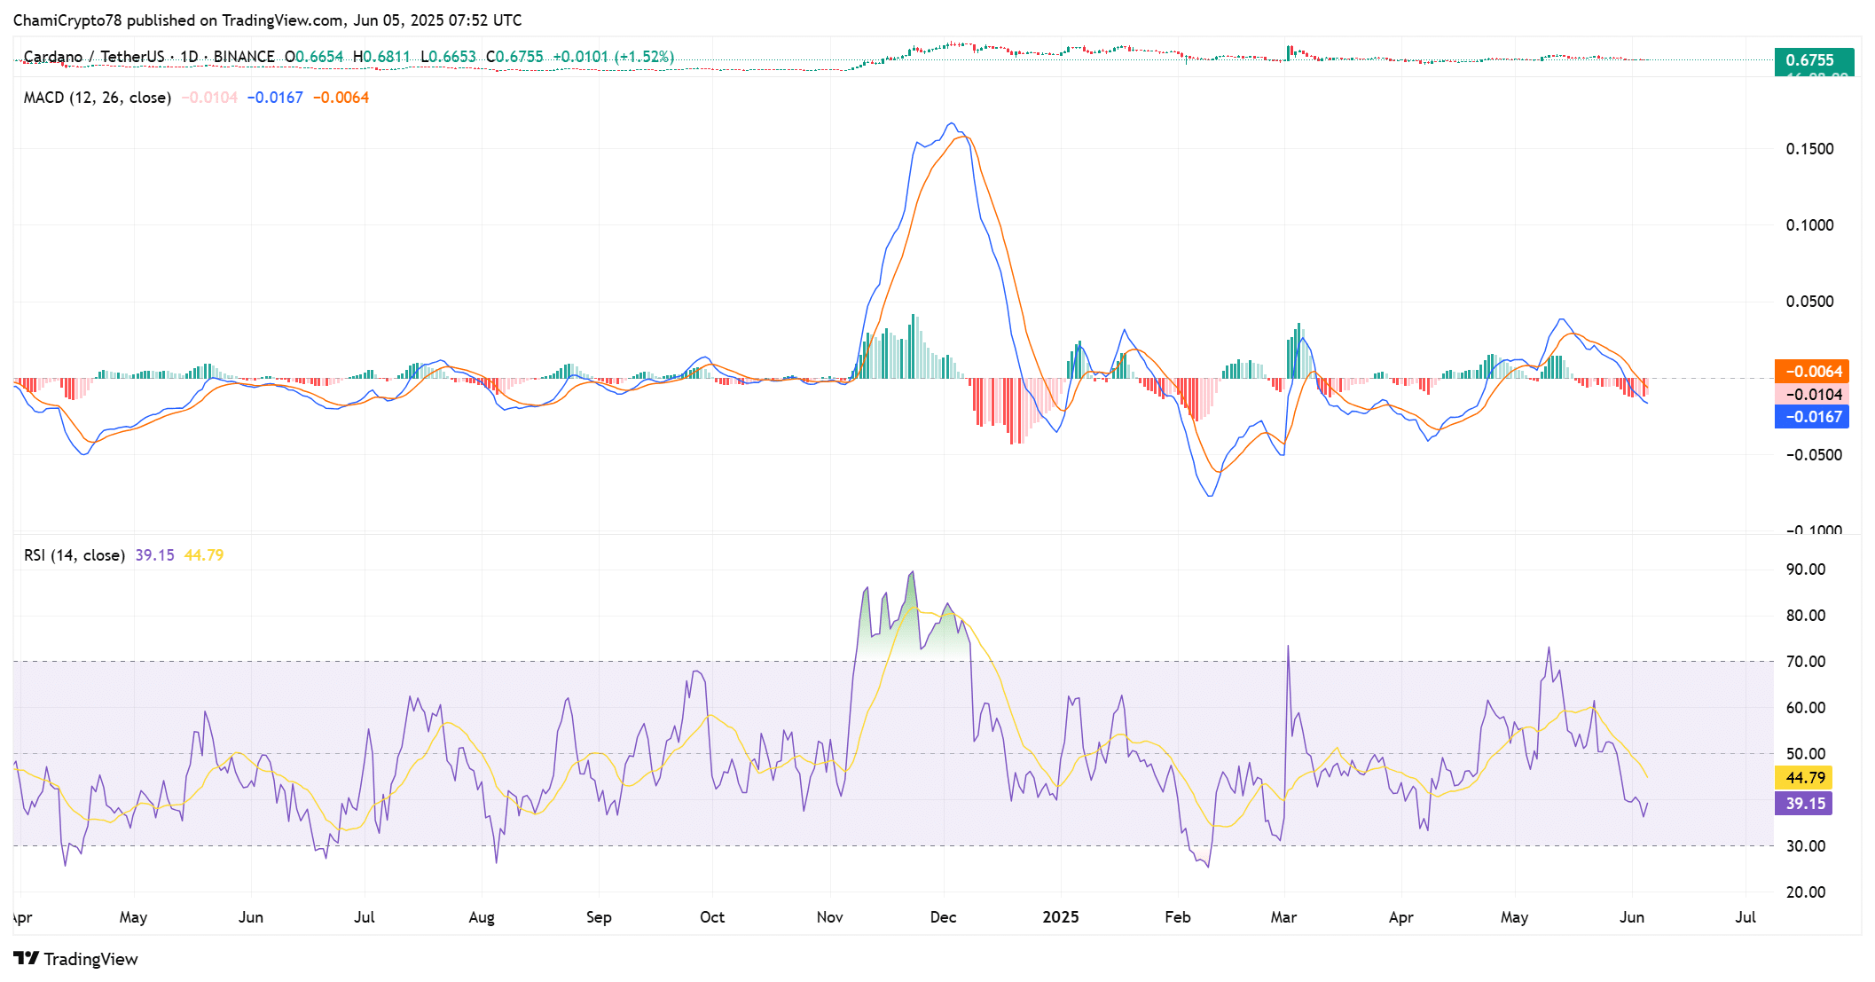Click the Jul label at far right
The height and width of the screenshot is (982, 1875).
pos(1745,917)
